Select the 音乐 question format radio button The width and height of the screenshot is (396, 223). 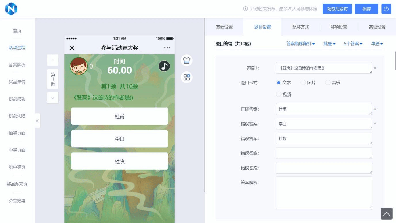(x=328, y=82)
